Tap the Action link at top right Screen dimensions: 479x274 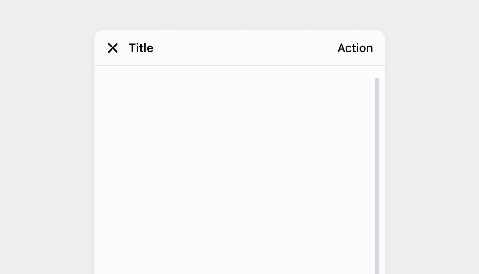pyautogui.click(x=355, y=48)
